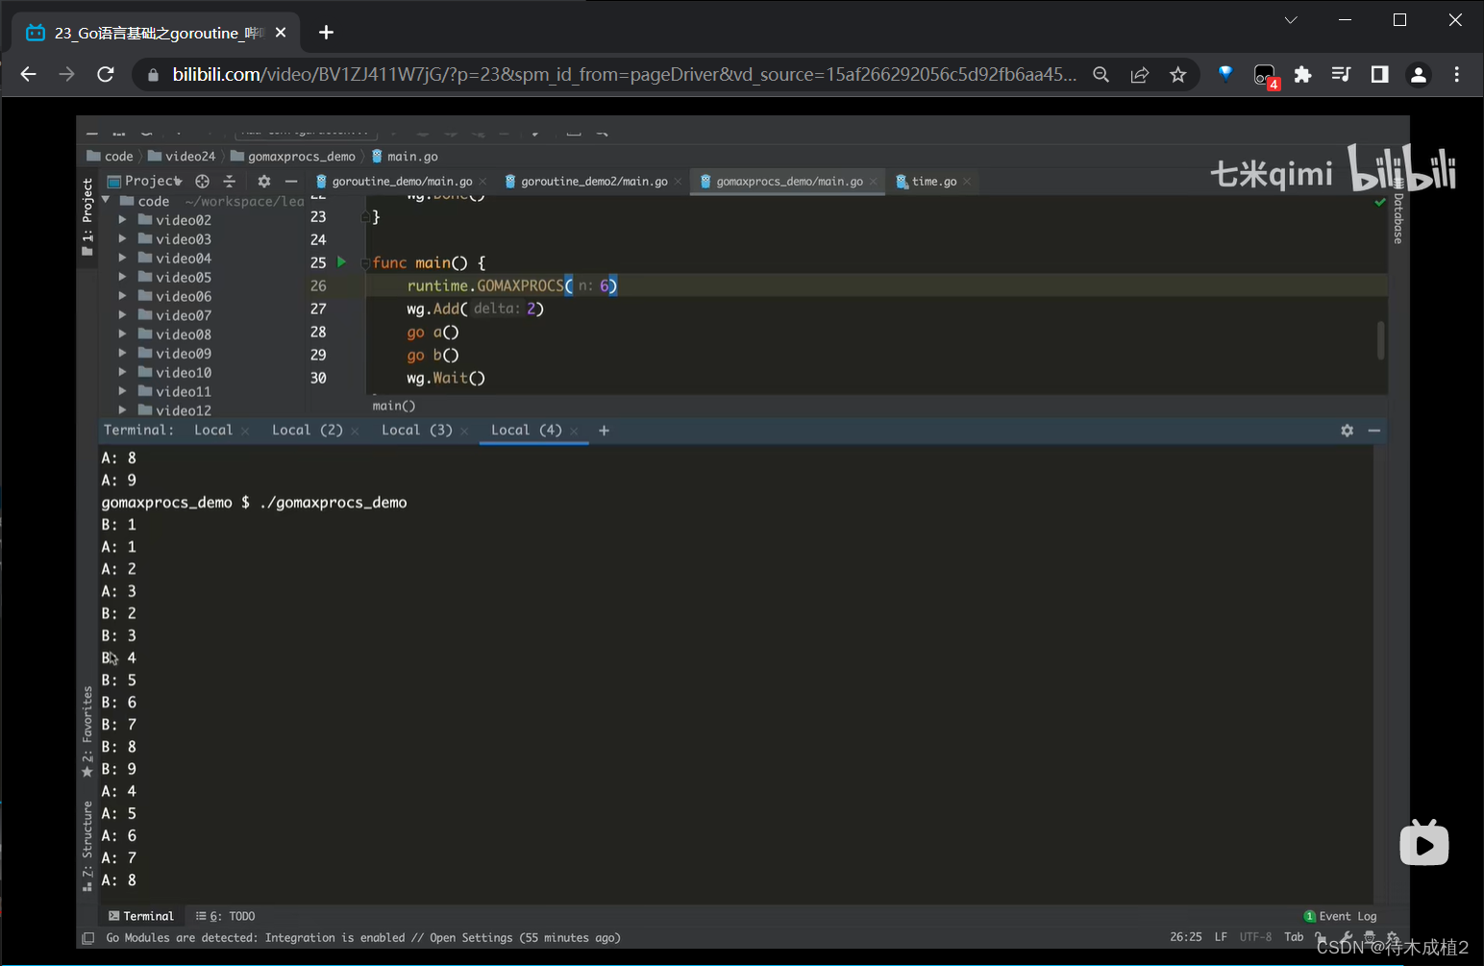The height and width of the screenshot is (966, 1484).
Task: Select the Local (3) terminal tab
Action: 417,430
